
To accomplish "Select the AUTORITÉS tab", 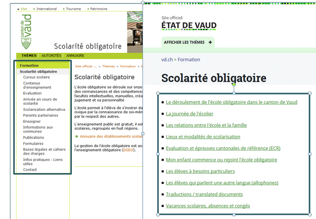I will (51, 55).
